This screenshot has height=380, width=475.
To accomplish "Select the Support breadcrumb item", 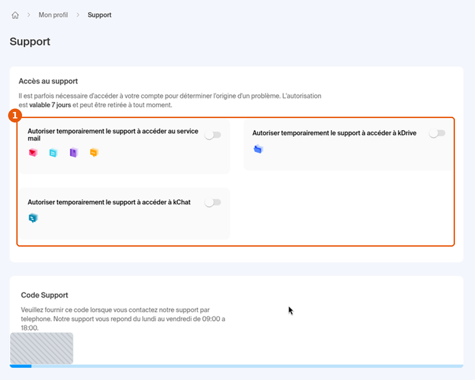I will (99, 15).
